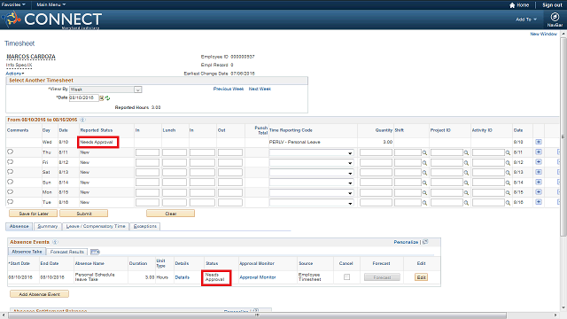Look up Shift for Thu 8/11 row
This screenshot has height=319, width=567.
[x=424, y=152]
